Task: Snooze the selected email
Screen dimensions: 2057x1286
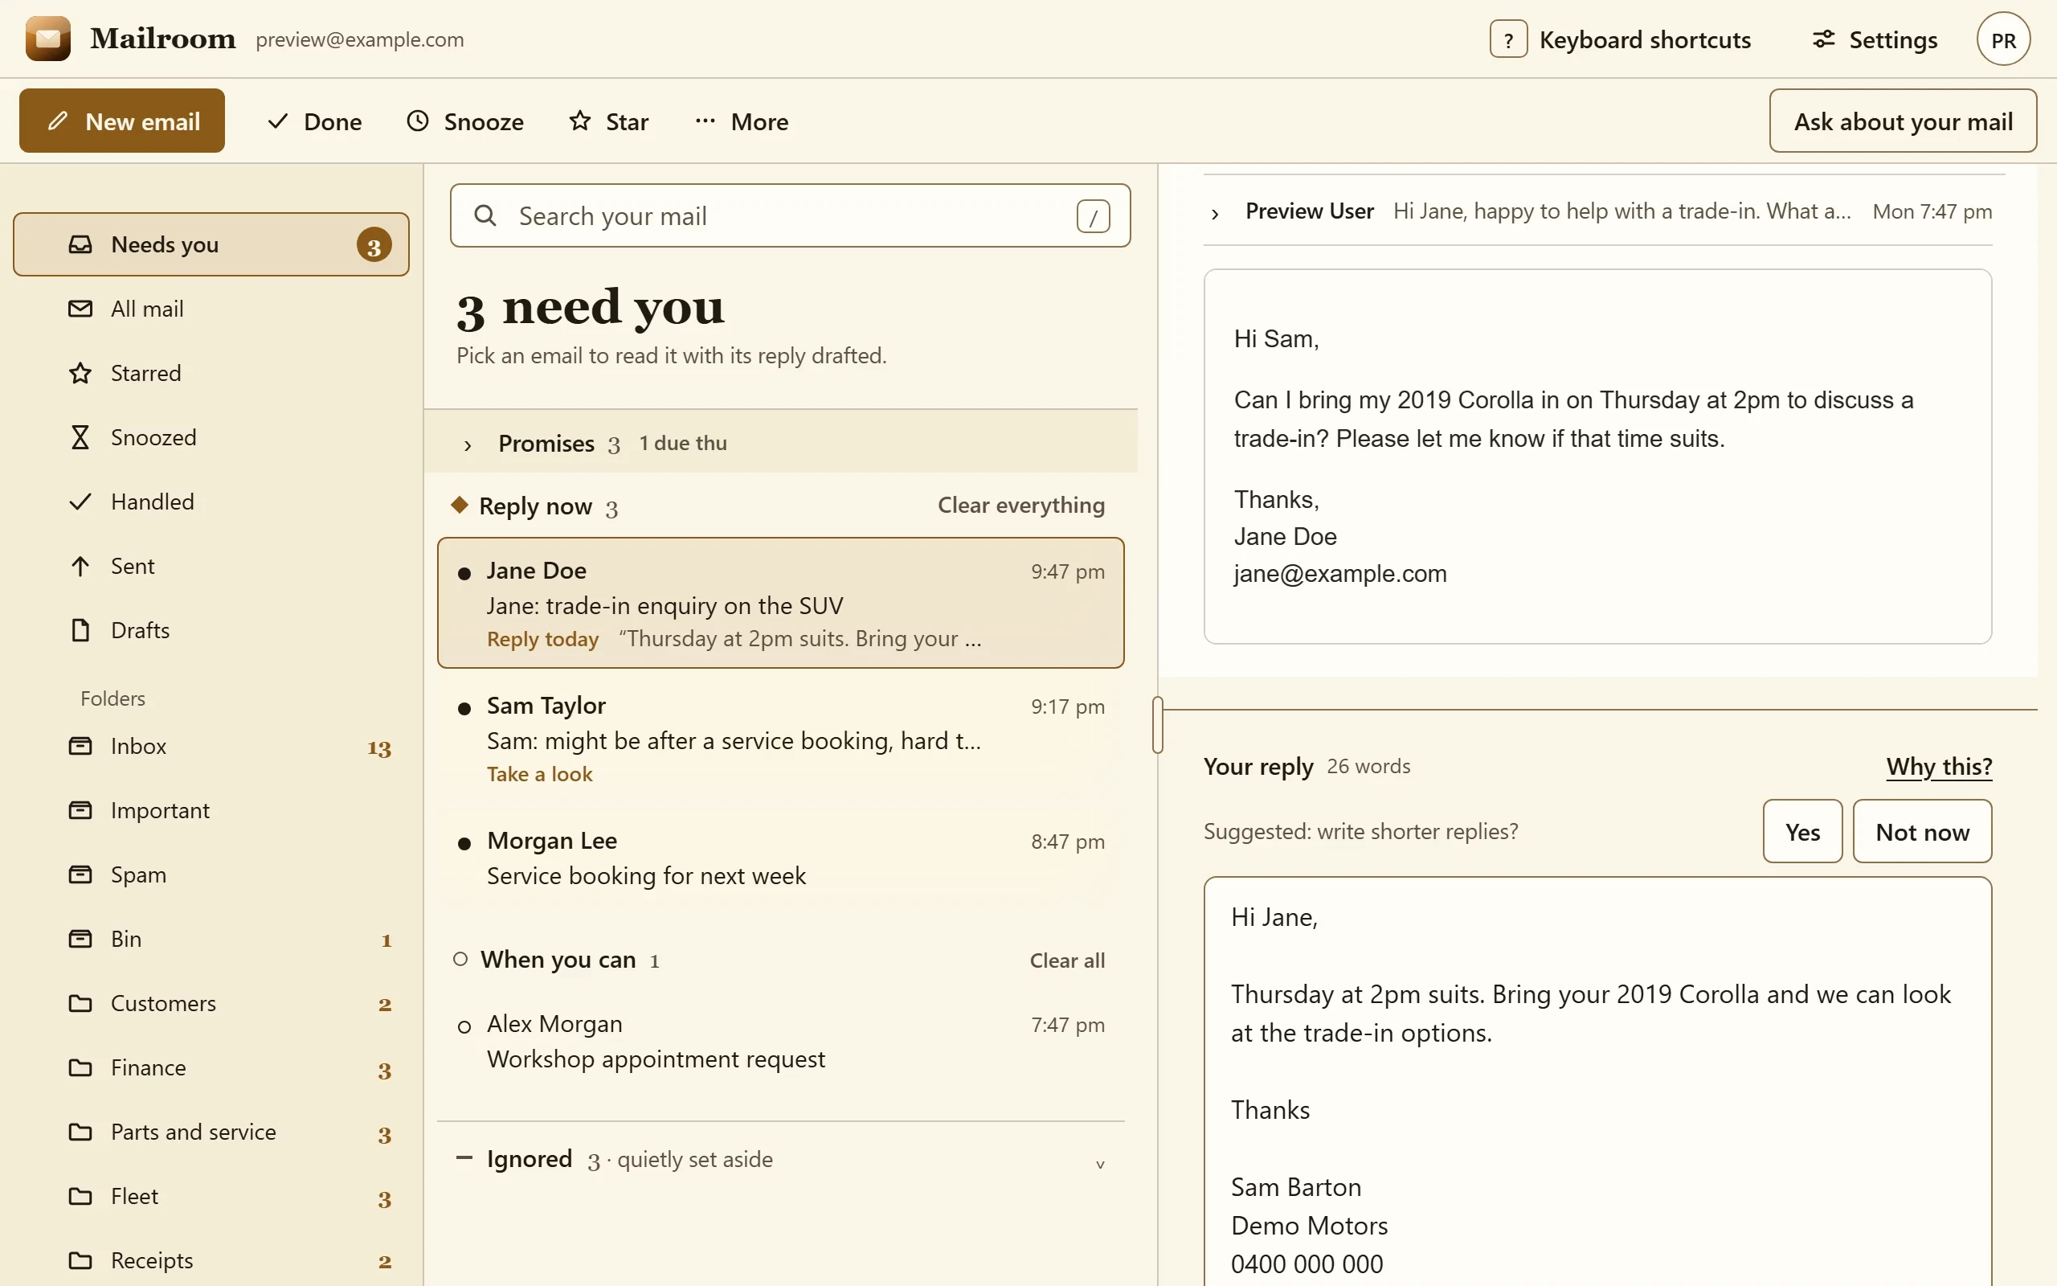Action: [x=465, y=121]
